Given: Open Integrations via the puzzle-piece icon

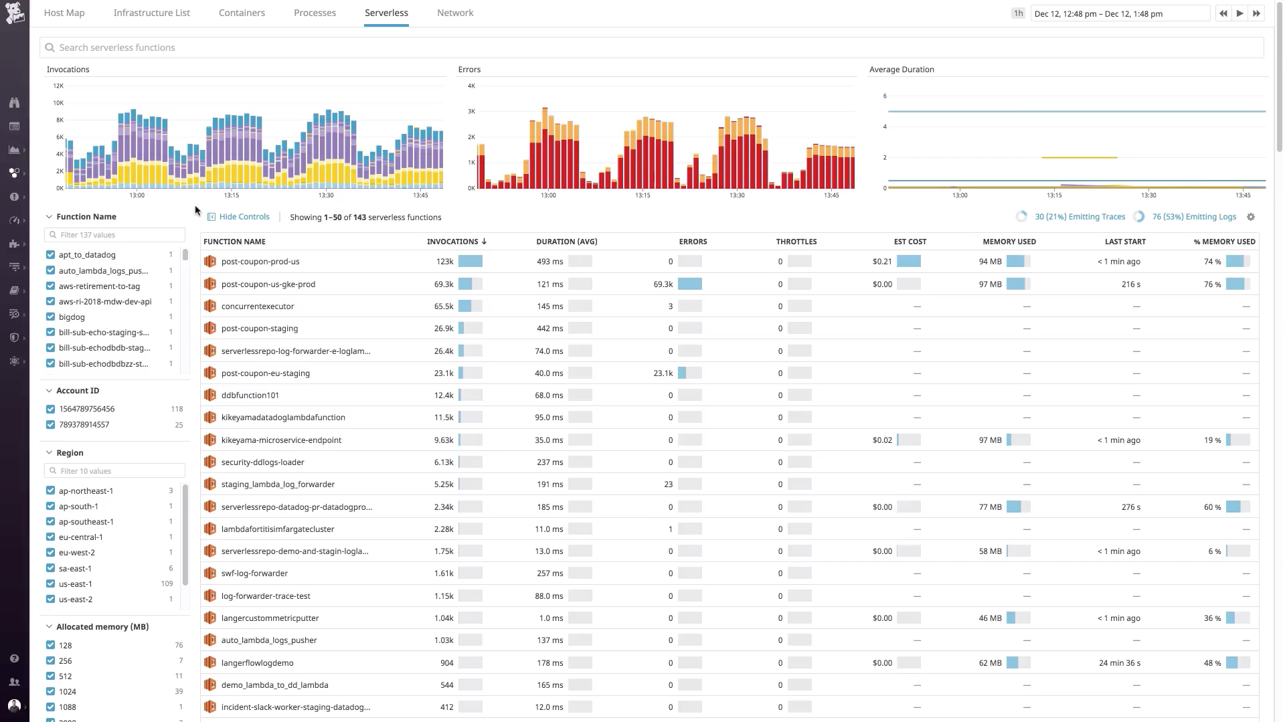Looking at the screenshot, I should click(14, 244).
